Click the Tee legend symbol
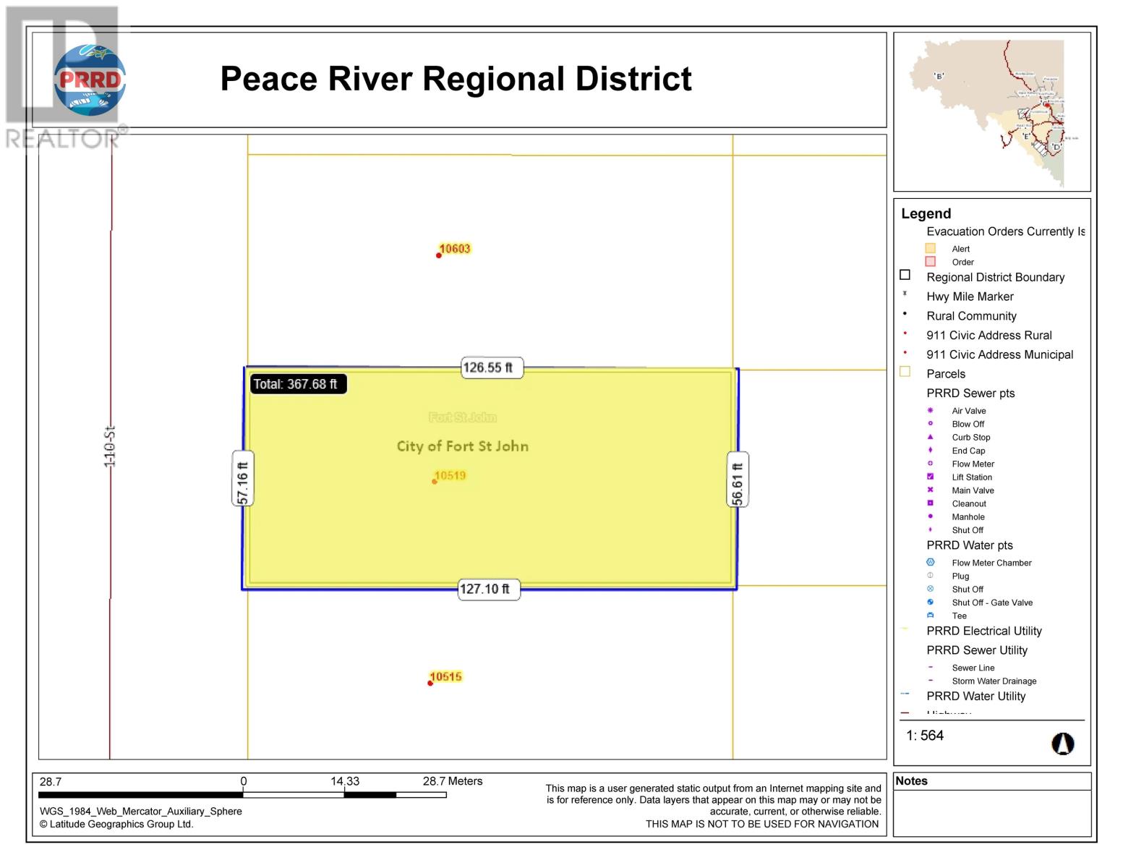 931,616
